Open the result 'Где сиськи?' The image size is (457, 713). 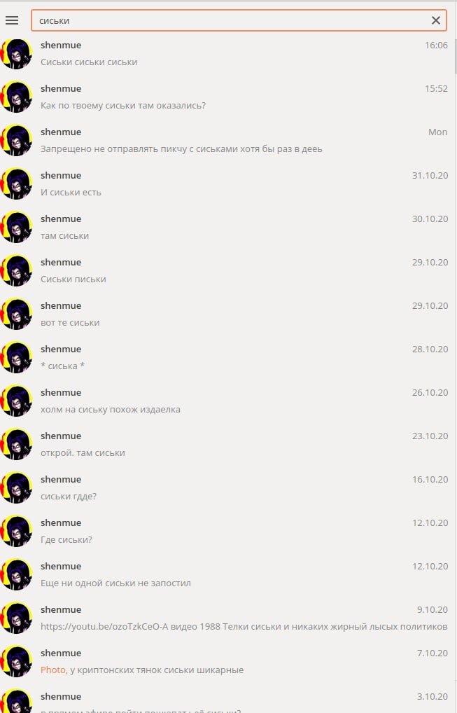coord(228,531)
